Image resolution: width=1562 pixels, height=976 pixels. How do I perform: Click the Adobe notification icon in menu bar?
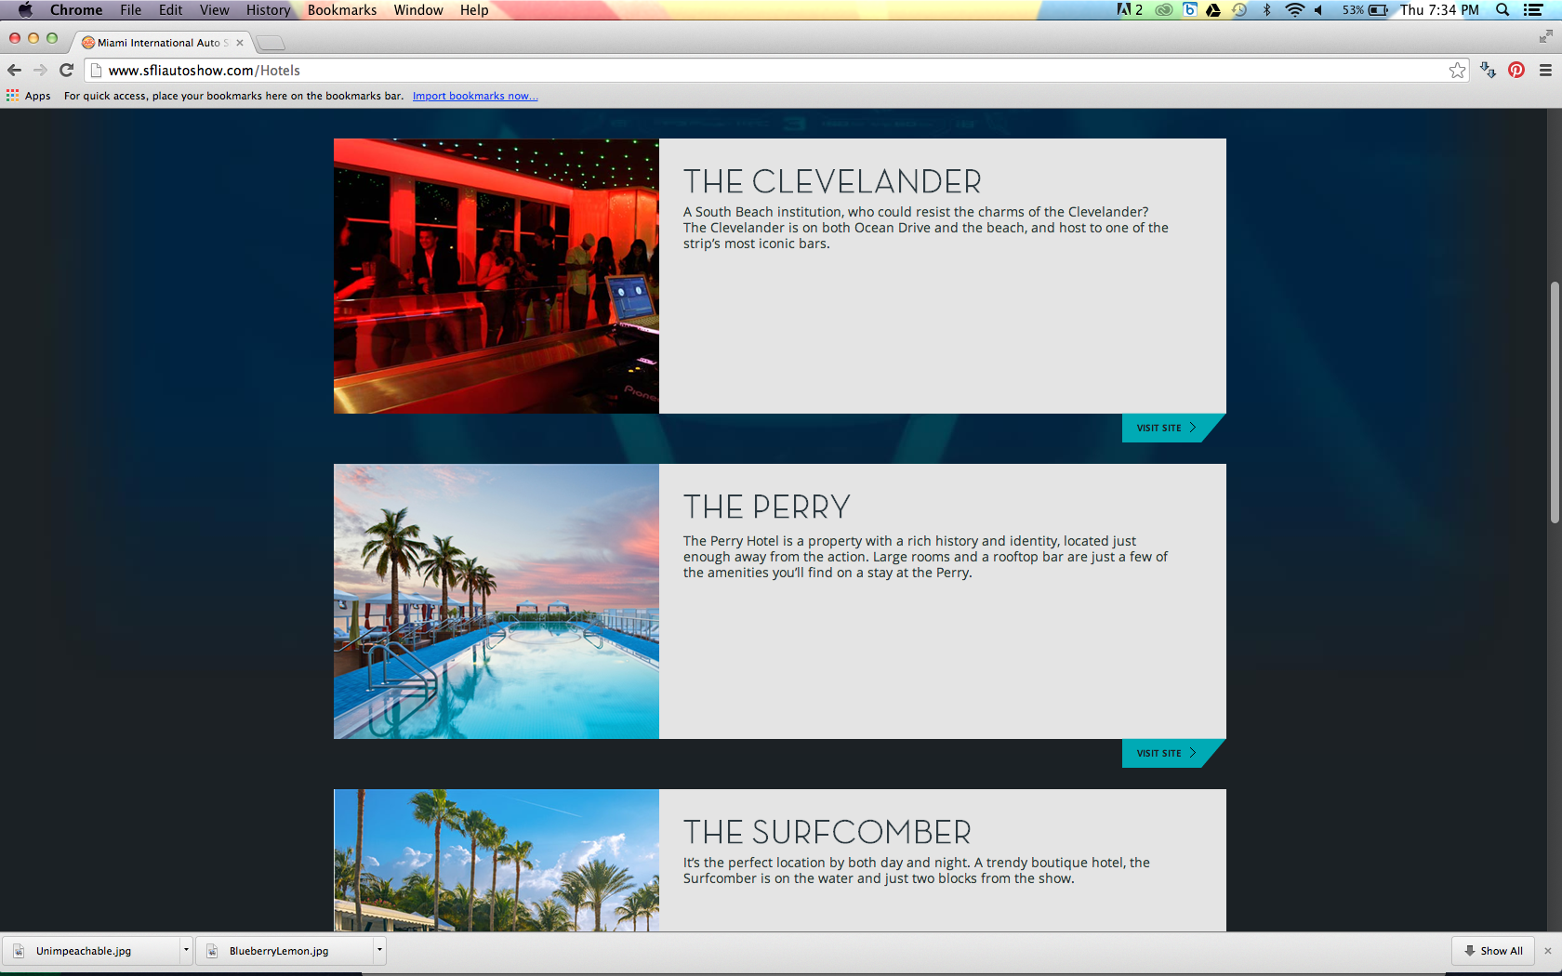pos(1130,9)
